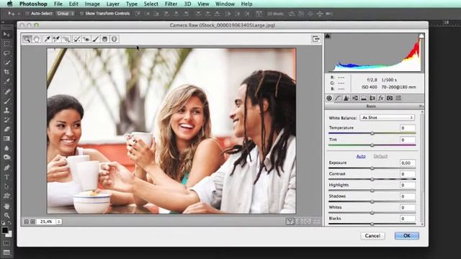
Task: Open the Presets panel tab
Action: 398,98
